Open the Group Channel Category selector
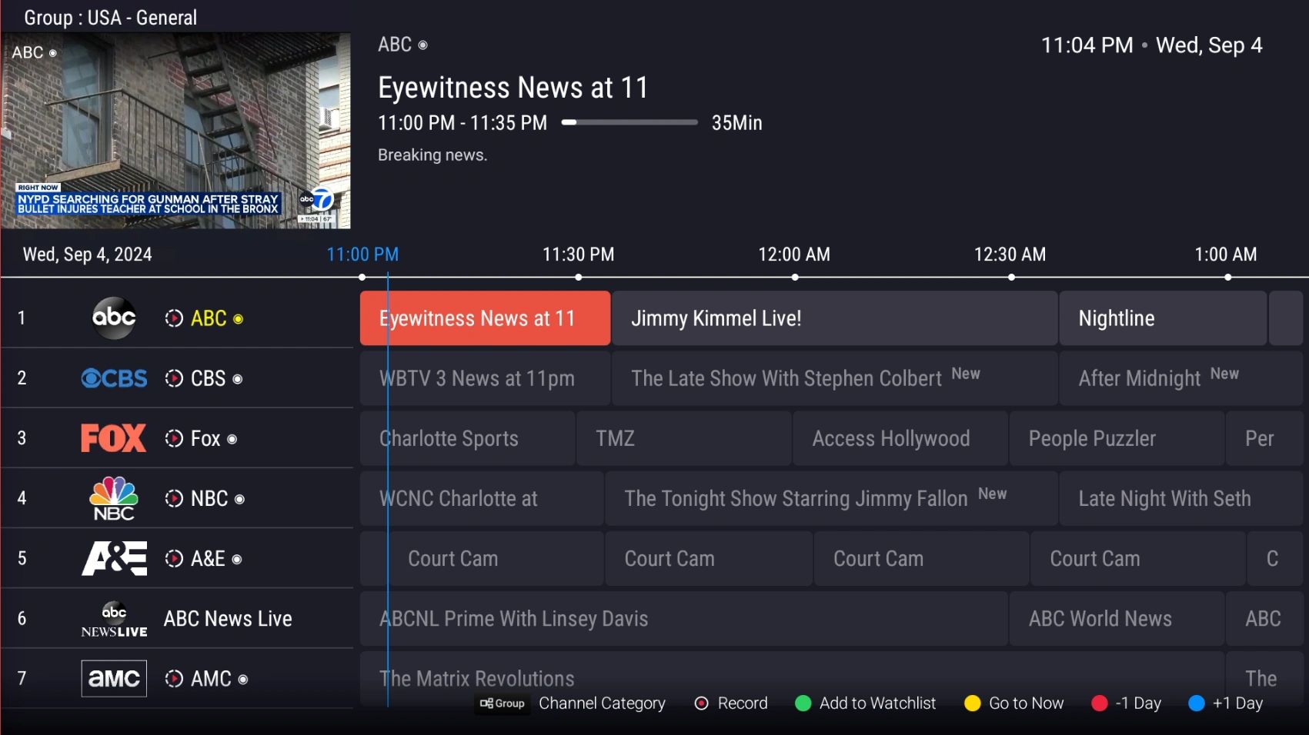 point(571,703)
